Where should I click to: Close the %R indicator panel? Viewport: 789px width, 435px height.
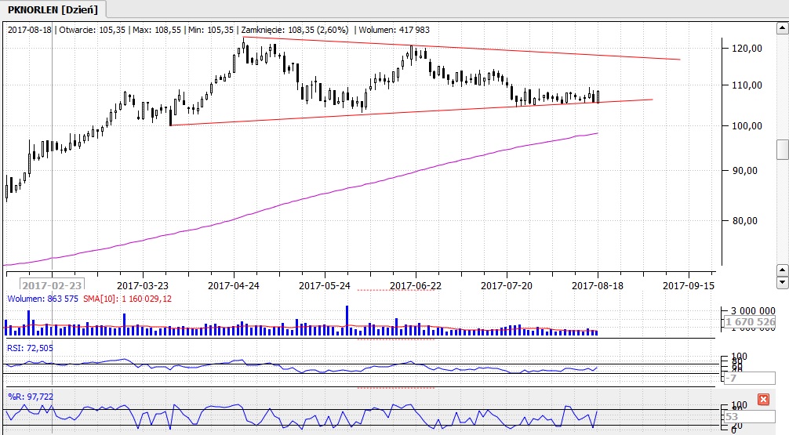tap(763, 400)
